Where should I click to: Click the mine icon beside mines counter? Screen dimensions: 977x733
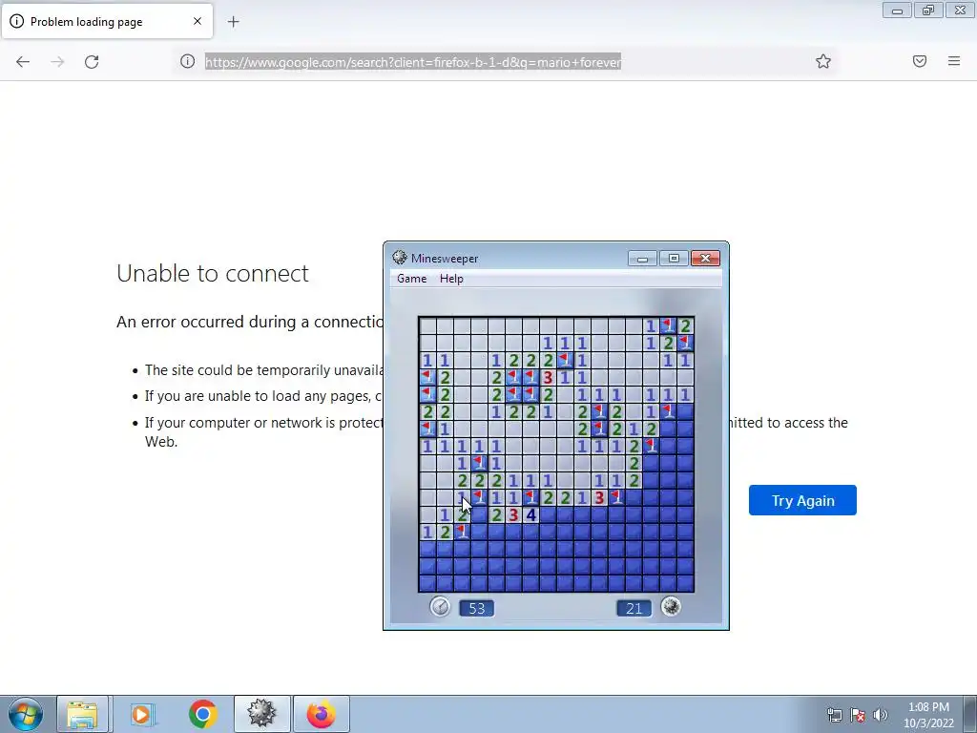pyautogui.click(x=671, y=606)
